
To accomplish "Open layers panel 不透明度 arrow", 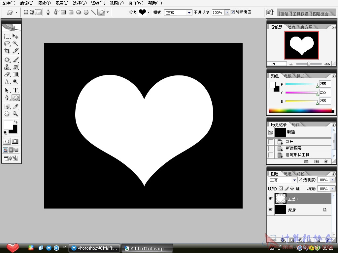I will [x=333, y=180].
